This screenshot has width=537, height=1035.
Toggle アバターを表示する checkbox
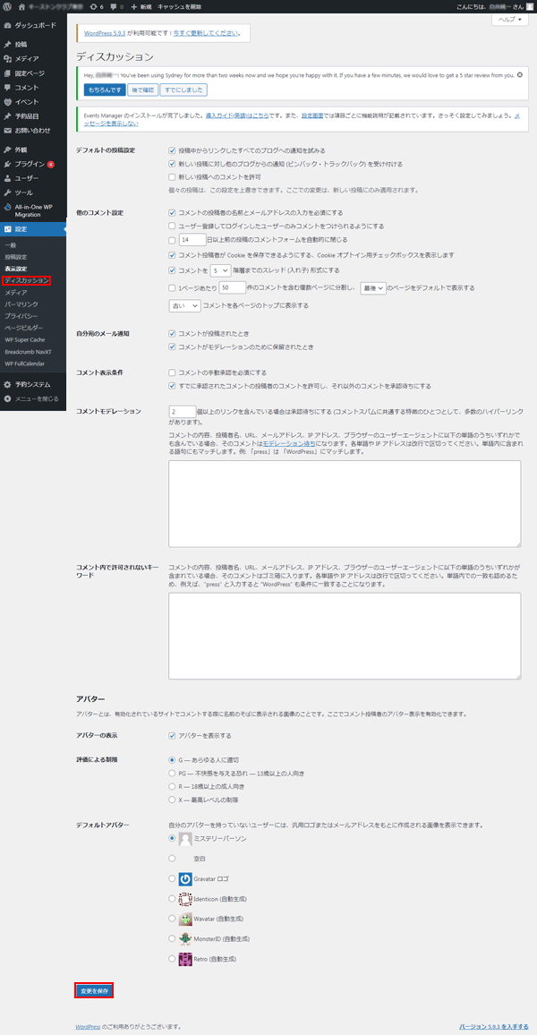coord(172,735)
